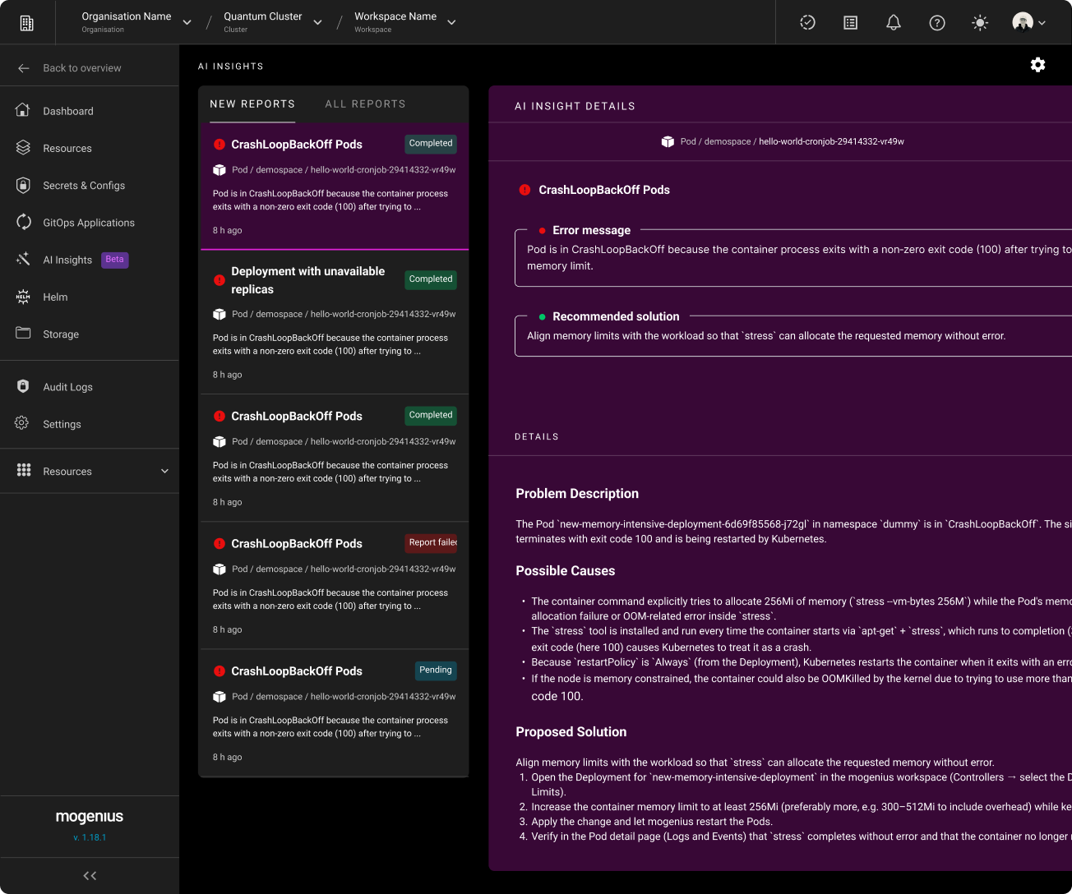Toggle the light theme sun switch
1072x894 pixels.
(x=980, y=23)
